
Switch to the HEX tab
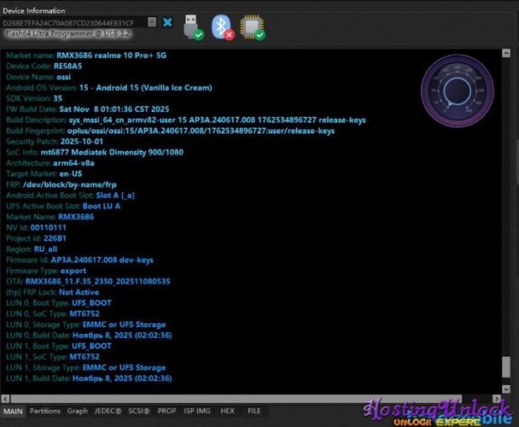pos(227,411)
